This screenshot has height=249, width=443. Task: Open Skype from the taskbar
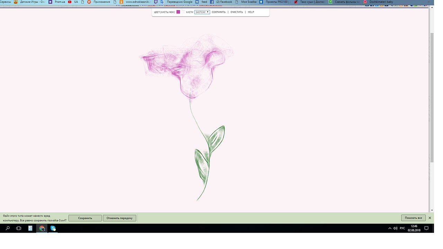tap(53, 228)
